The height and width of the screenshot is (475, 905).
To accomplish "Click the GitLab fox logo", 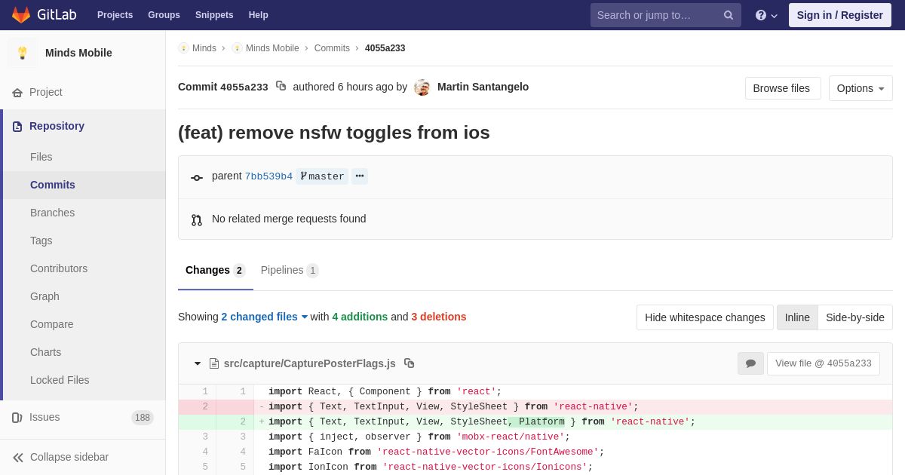I will 21,14.
